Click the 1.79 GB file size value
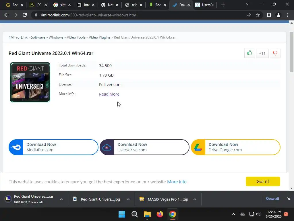This screenshot has width=294, height=221. (106, 75)
